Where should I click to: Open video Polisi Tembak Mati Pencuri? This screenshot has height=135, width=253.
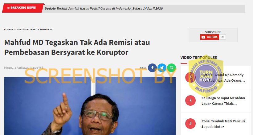pyautogui.click(x=223, y=124)
